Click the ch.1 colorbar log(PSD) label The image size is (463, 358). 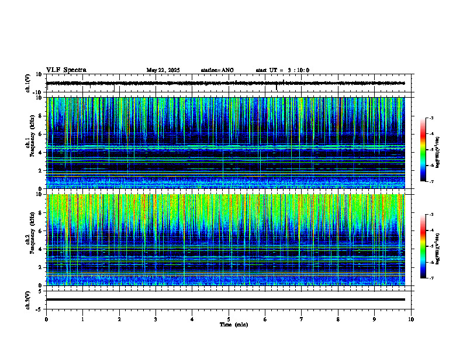coord(437,153)
